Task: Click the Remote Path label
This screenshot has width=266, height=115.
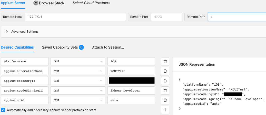Action: tap(196, 17)
